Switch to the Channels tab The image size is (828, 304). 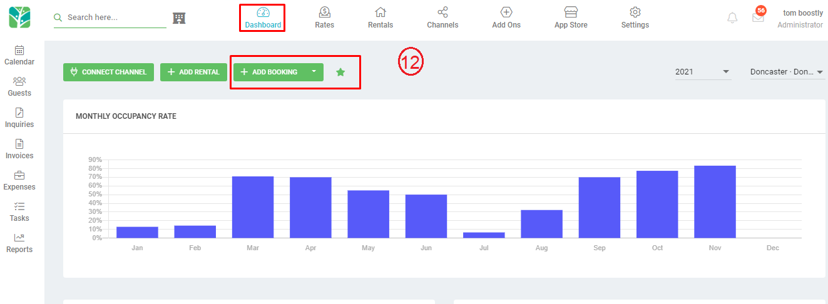tap(442, 18)
